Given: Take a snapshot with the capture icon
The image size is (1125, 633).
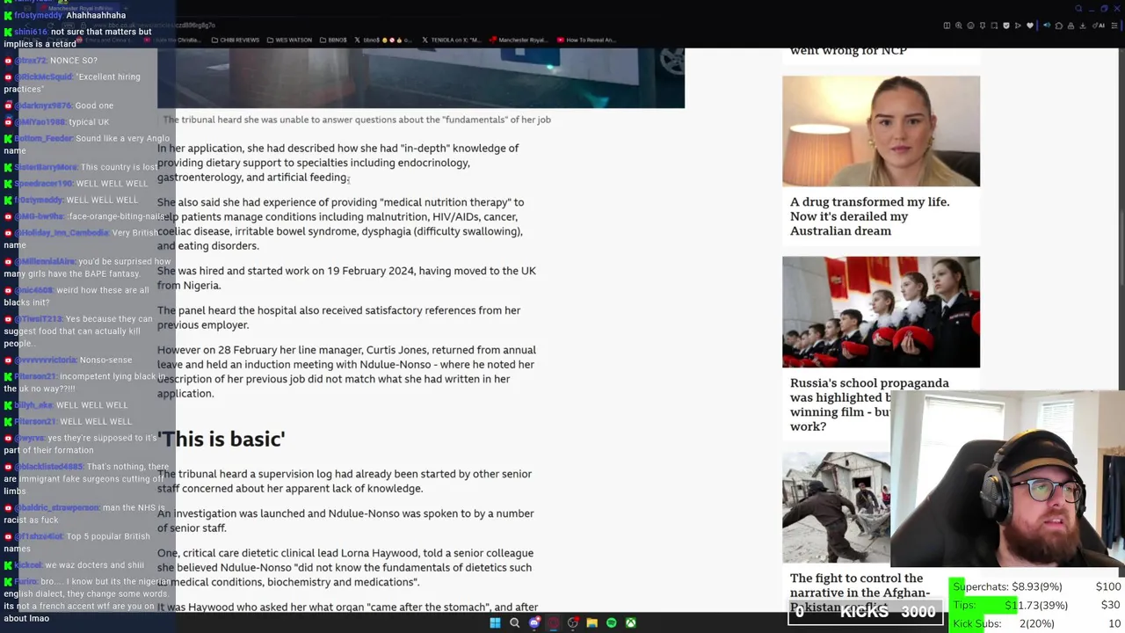Looking at the screenshot, I should (x=994, y=25).
